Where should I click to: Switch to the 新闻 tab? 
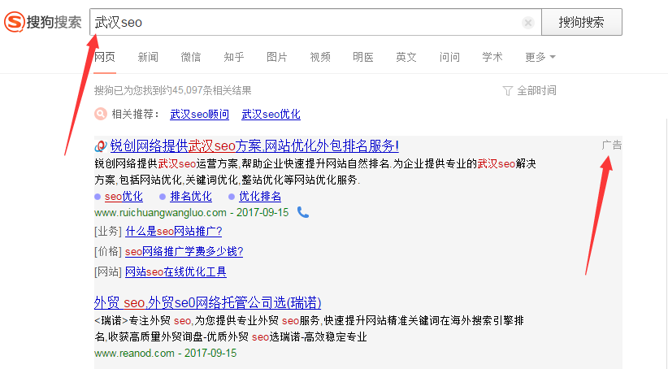pyautogui.click(x=148, y=57)
